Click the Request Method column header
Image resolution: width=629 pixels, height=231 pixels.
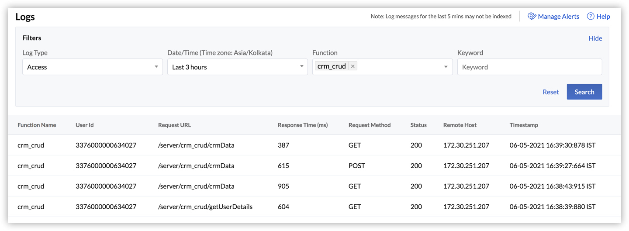370,125
